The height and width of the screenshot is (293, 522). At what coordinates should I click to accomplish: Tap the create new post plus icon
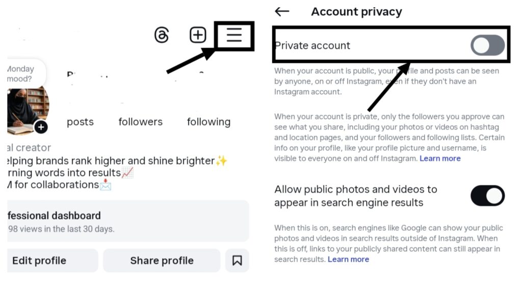coord(198,35)
